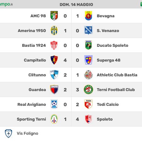Open the Campitello shield crest
The image size is (142, 141).
coord(54,60)
